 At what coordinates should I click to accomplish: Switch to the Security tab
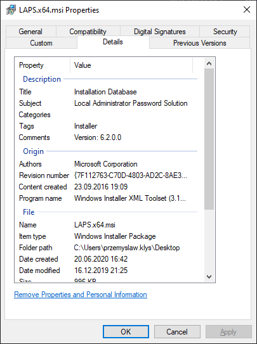[x=225, y=32]
